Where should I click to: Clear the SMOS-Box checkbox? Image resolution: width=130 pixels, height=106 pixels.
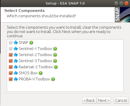(x=11, y=73)
